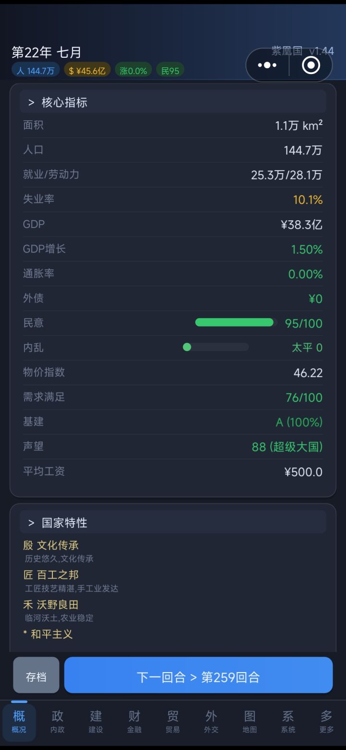Advance to next turn 第259回合

coord(198,675)
